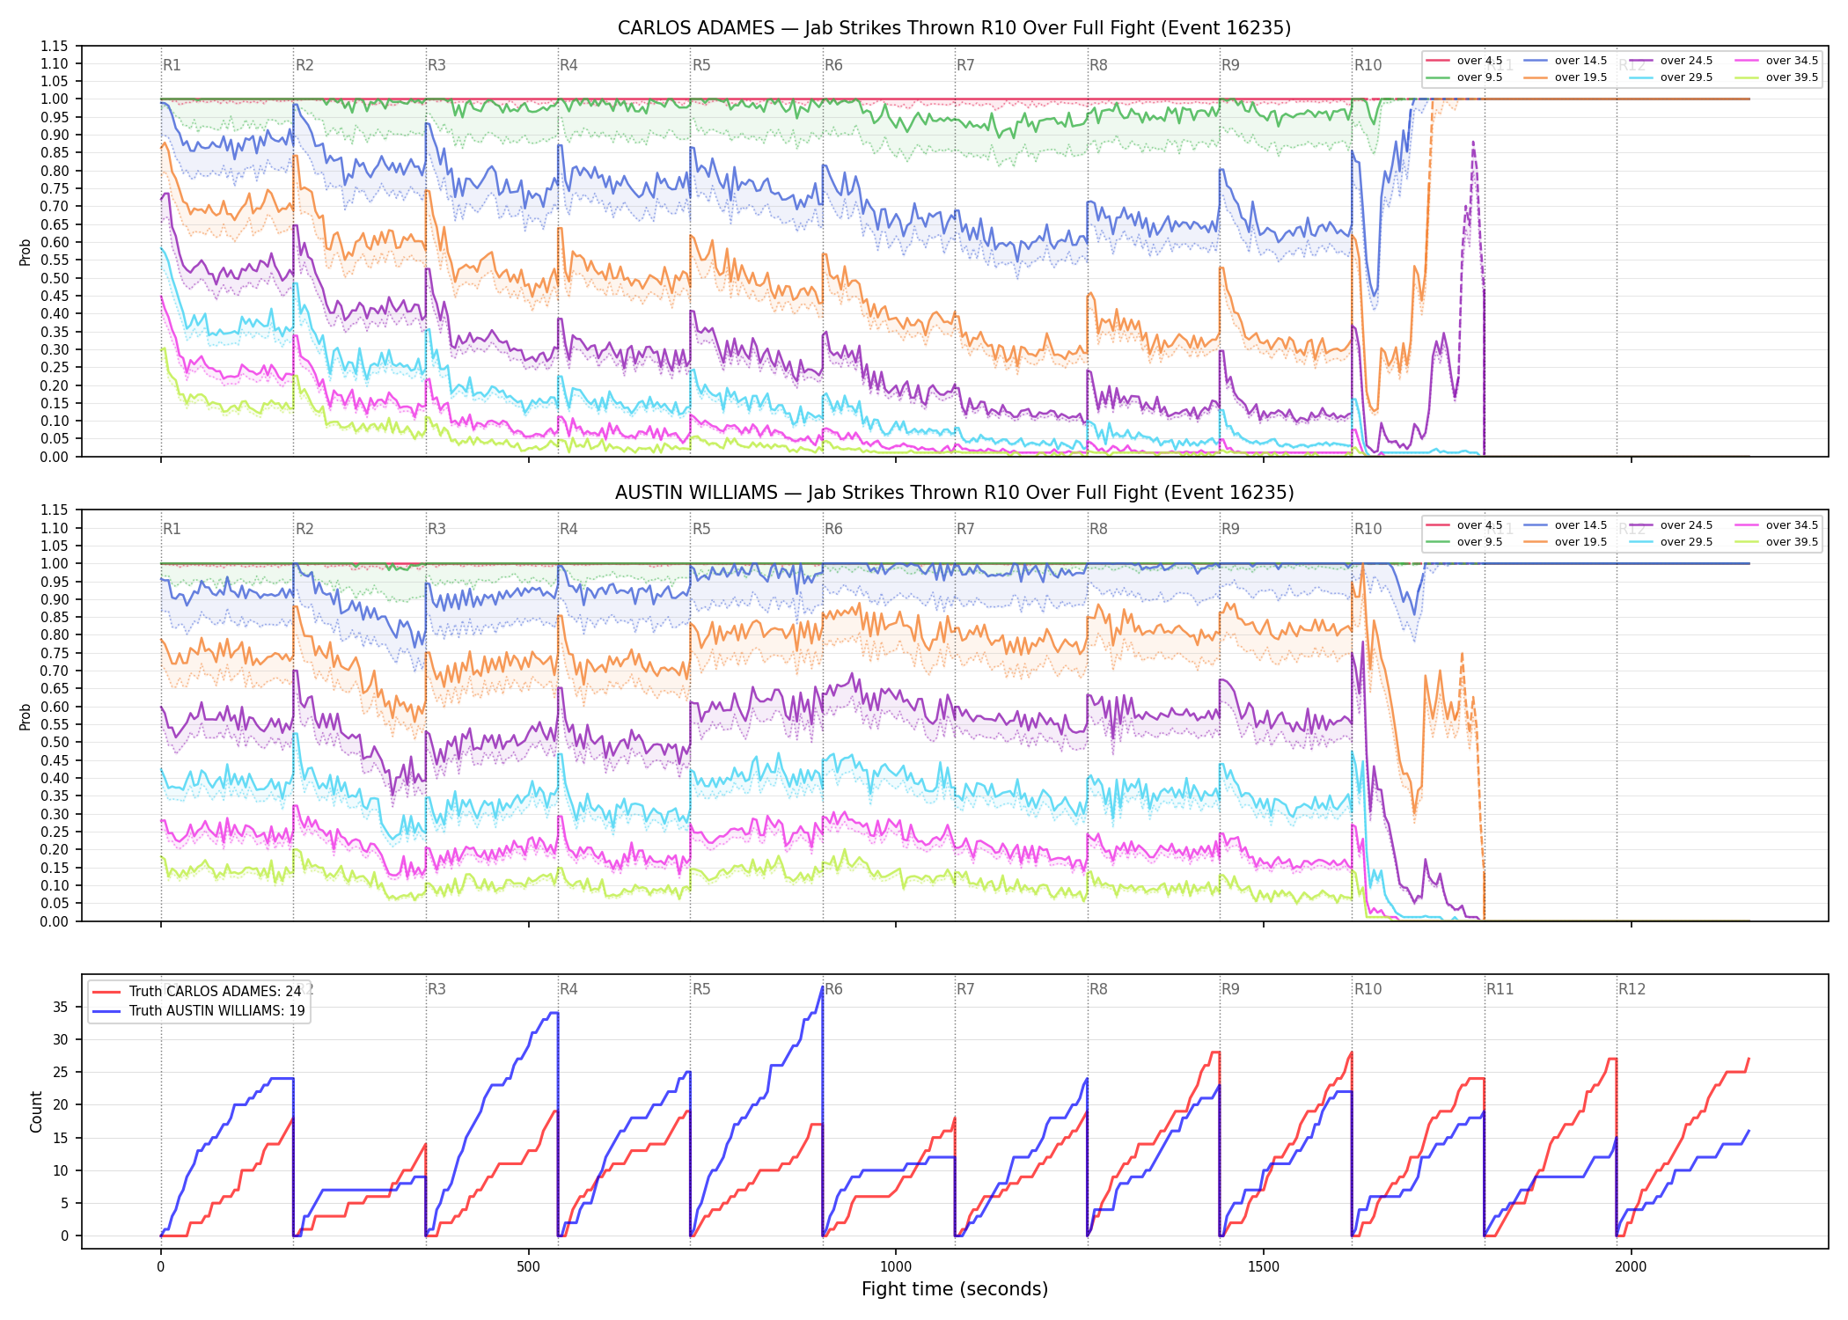Click the R10 round label in the Count chart
1848x1320 pixels.
[x=1368, y=989]
